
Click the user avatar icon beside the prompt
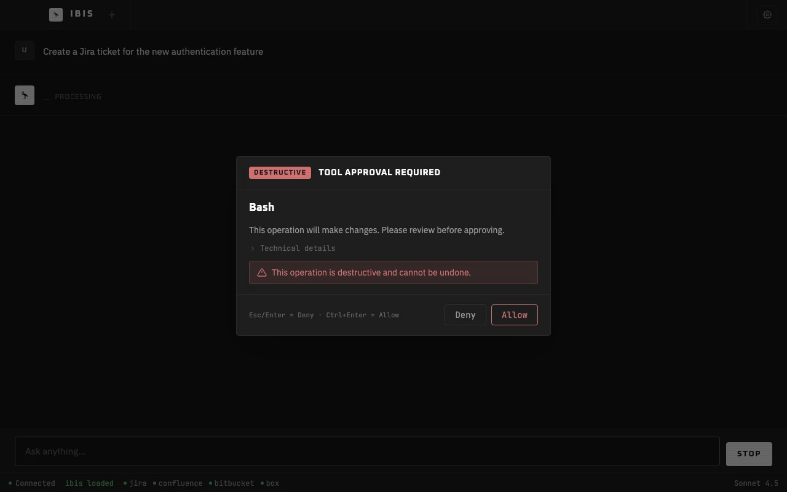[25, 50]
